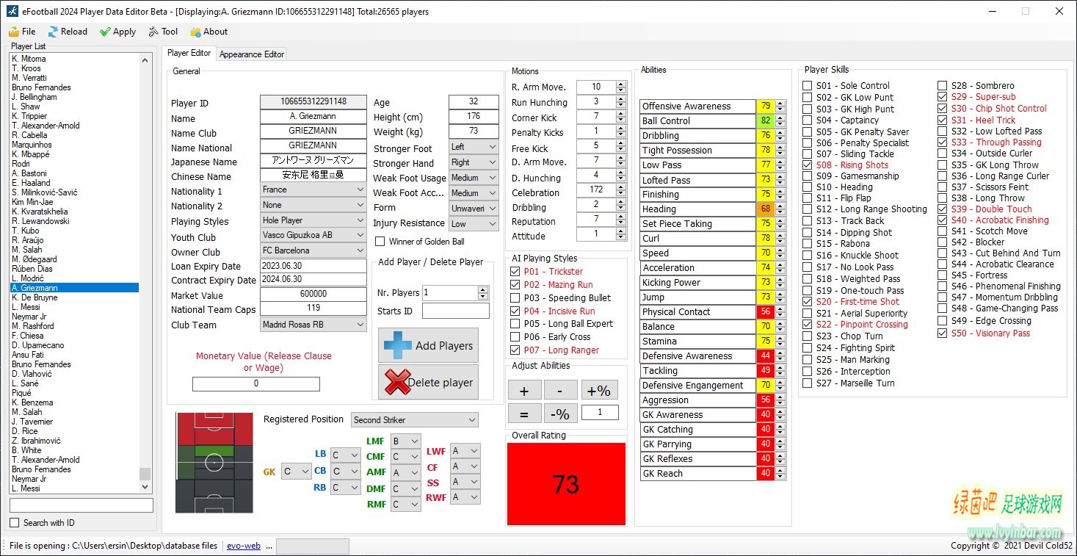Switch to the Appearance Editor tab
Image resolution: width=1077 pixels, height=556 pixels.
click(252, 54)
